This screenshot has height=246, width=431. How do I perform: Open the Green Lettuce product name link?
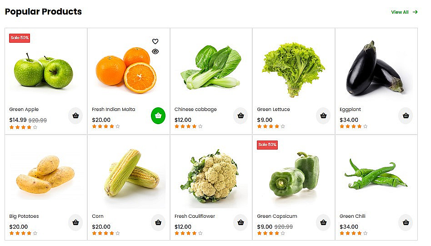pos(273,110)
